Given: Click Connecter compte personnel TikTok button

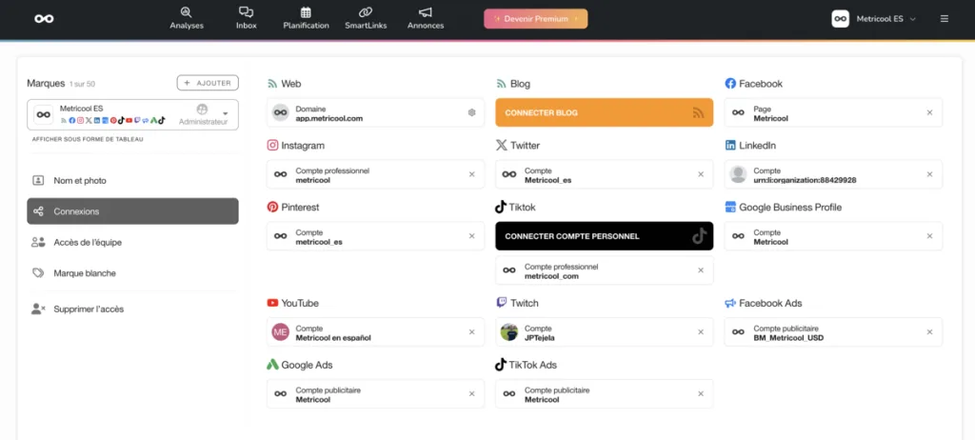Looking at the screenshot, I should click(x=604, y=236).
